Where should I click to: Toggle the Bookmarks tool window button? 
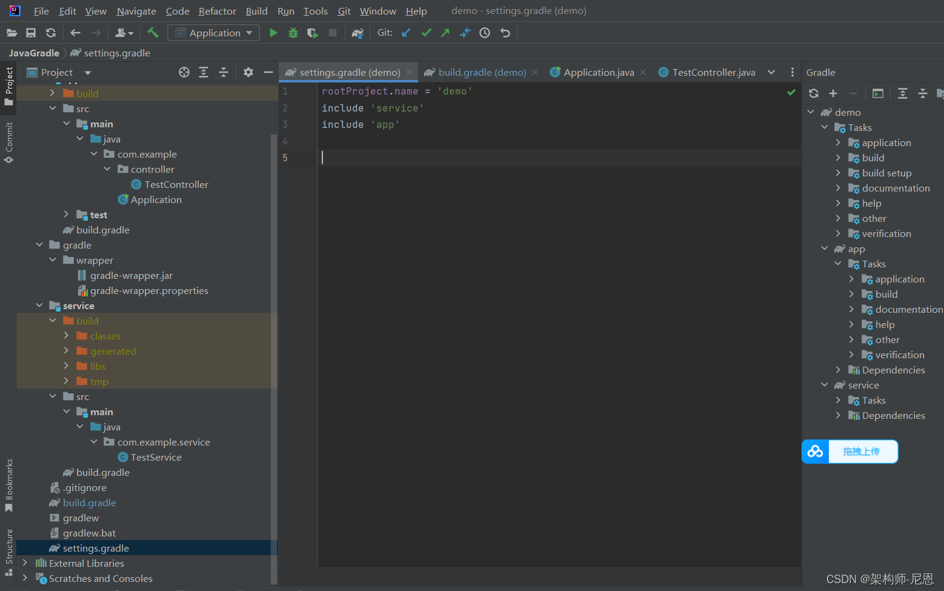click(8, 485)
